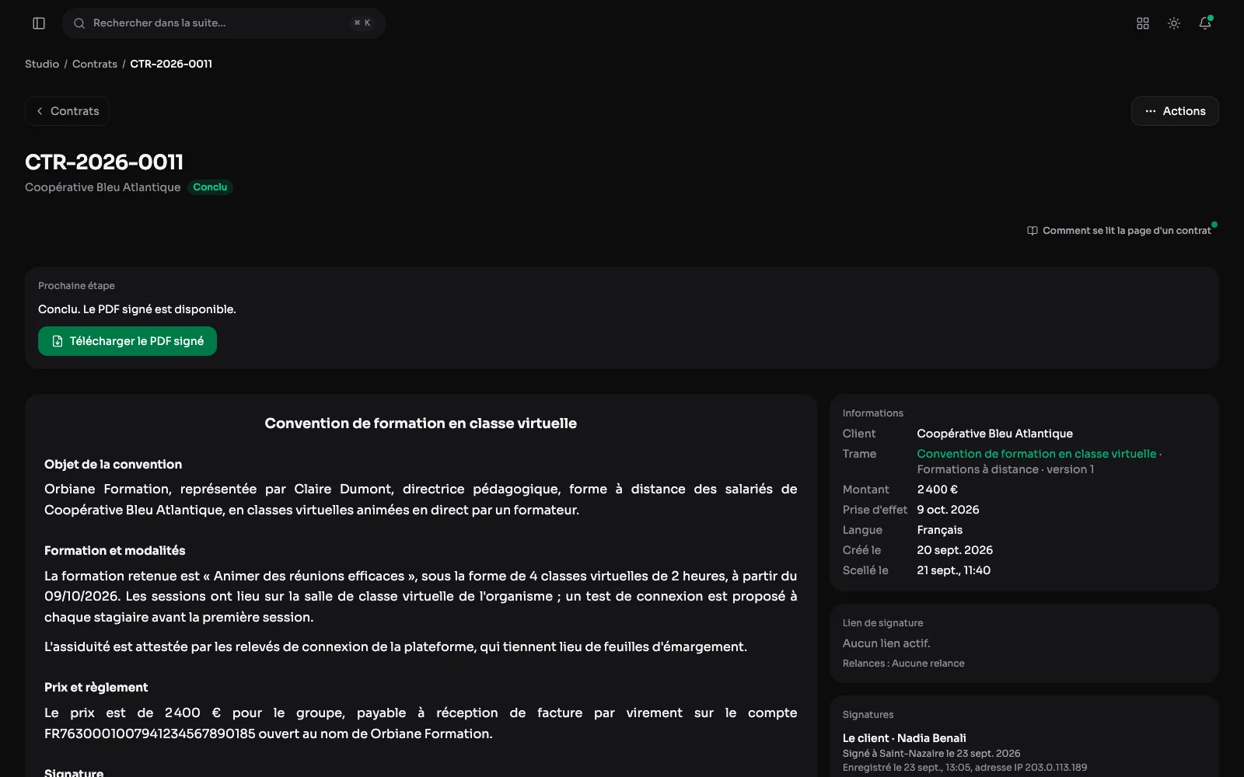The height and width of the screenshot is (777, 1244).
Task: Click the language value 'Français'
Action: 939,530
